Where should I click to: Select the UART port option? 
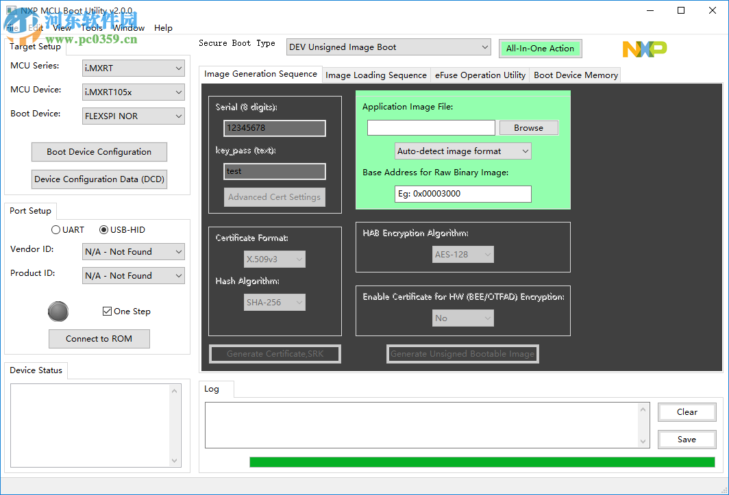(55, 229)
